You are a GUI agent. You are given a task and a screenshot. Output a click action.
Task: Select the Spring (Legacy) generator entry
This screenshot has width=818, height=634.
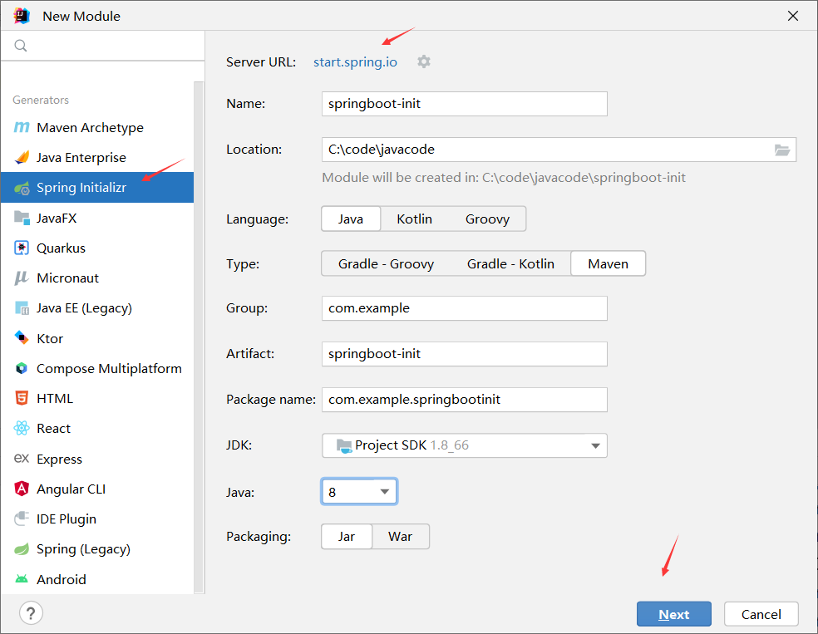click(97, 548)
